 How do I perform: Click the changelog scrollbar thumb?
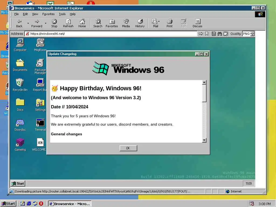(x=204, y=93)
